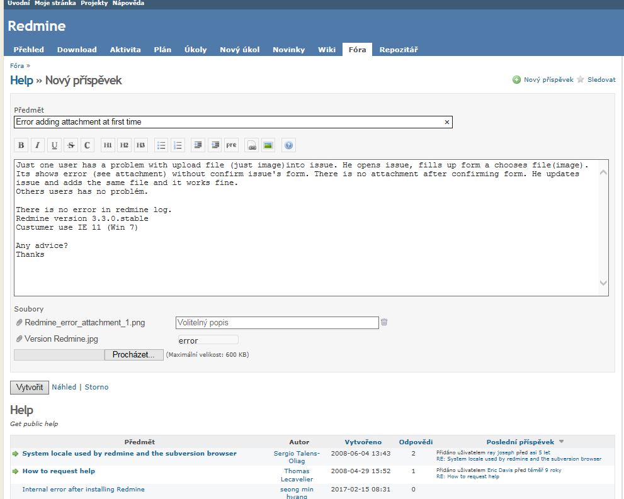Click the Vytvořit submit button
This screenshot has width=624, height=499.
point(30,387)
